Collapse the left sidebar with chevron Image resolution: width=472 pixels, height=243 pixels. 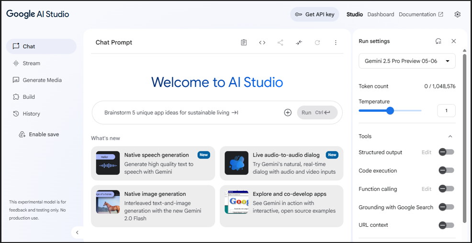coord(77,232)
